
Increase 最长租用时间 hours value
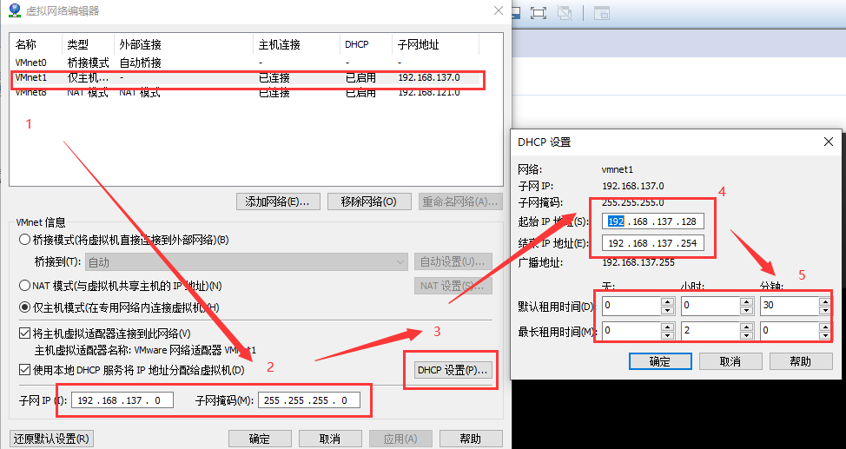point(747,327)
